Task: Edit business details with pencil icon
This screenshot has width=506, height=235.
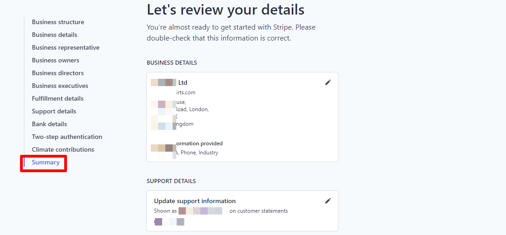Action: 328,82
